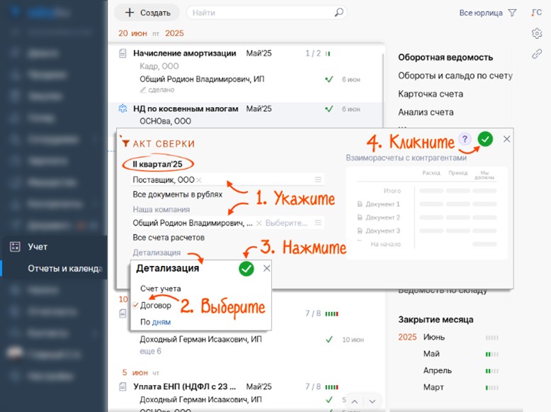Select Договор detail option

point(155,306)
